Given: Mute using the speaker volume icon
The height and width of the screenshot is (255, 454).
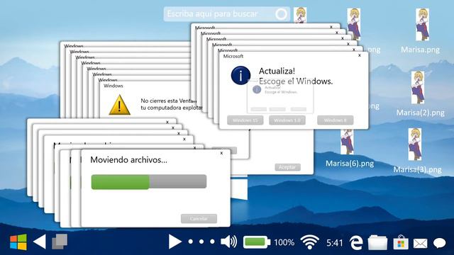Looking at the screenshot, I should (x=228, y=242).
